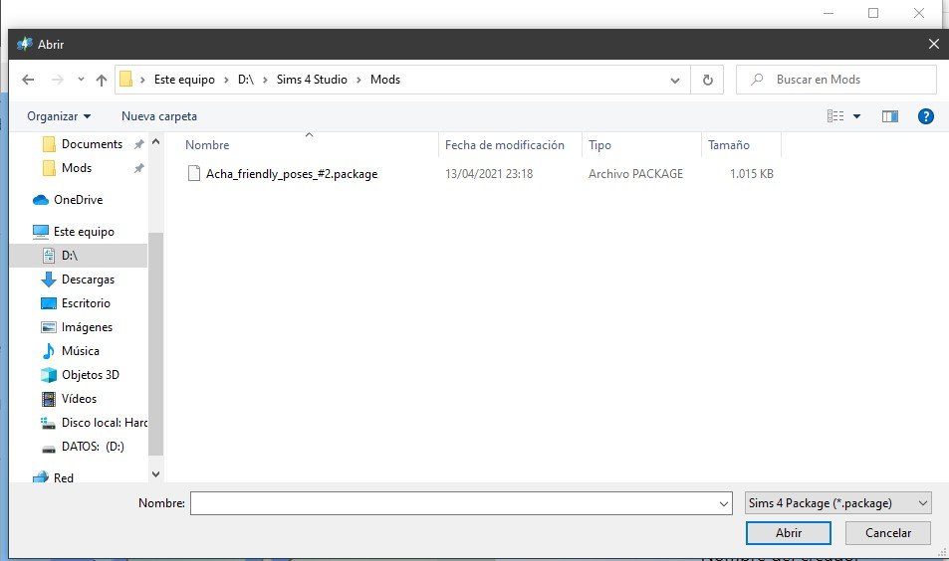Viewport: 949px width, 561px height.
Task: Click the Back navigation arrow
Action: [28, 80]
